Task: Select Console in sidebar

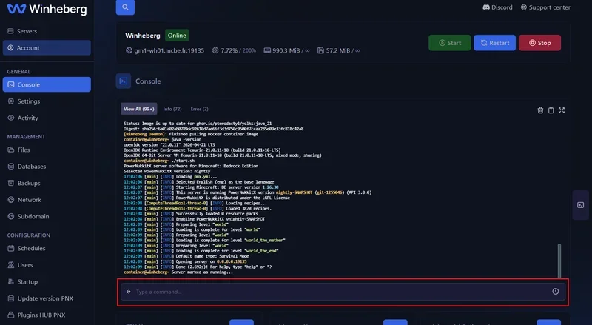Action: click(47, 84)
